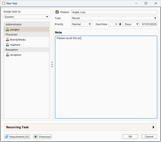
Task: Click the paperclip Attachments icon
Action: (x=7, y=137)
